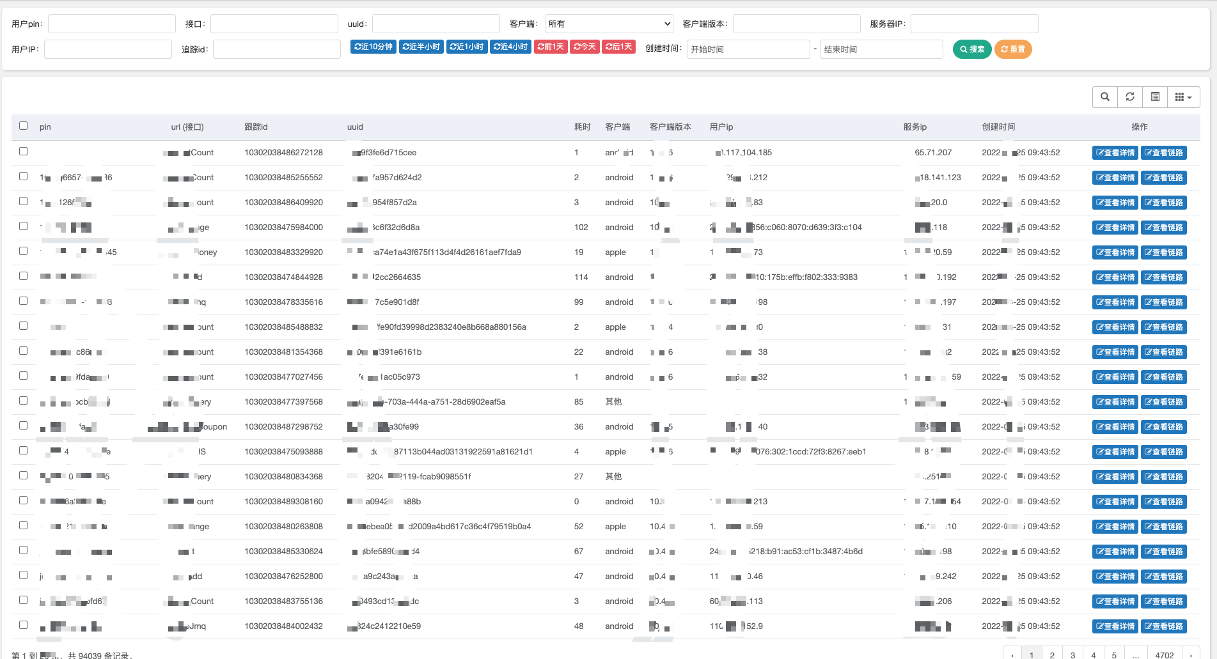Filter by 近10分钟
The width and height of the screenshot is (1217, 659).
click(373, 47)
